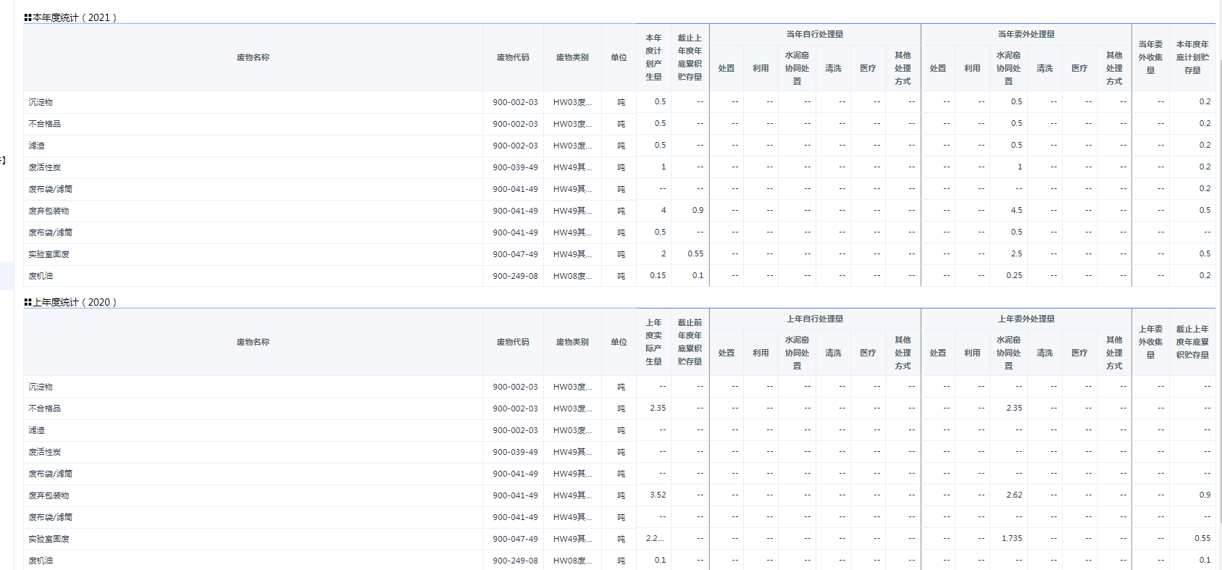Click 废物代码 header in the 2020 table
The height and width of the screenshot is (570, 1222).
(x=512, y=342)
